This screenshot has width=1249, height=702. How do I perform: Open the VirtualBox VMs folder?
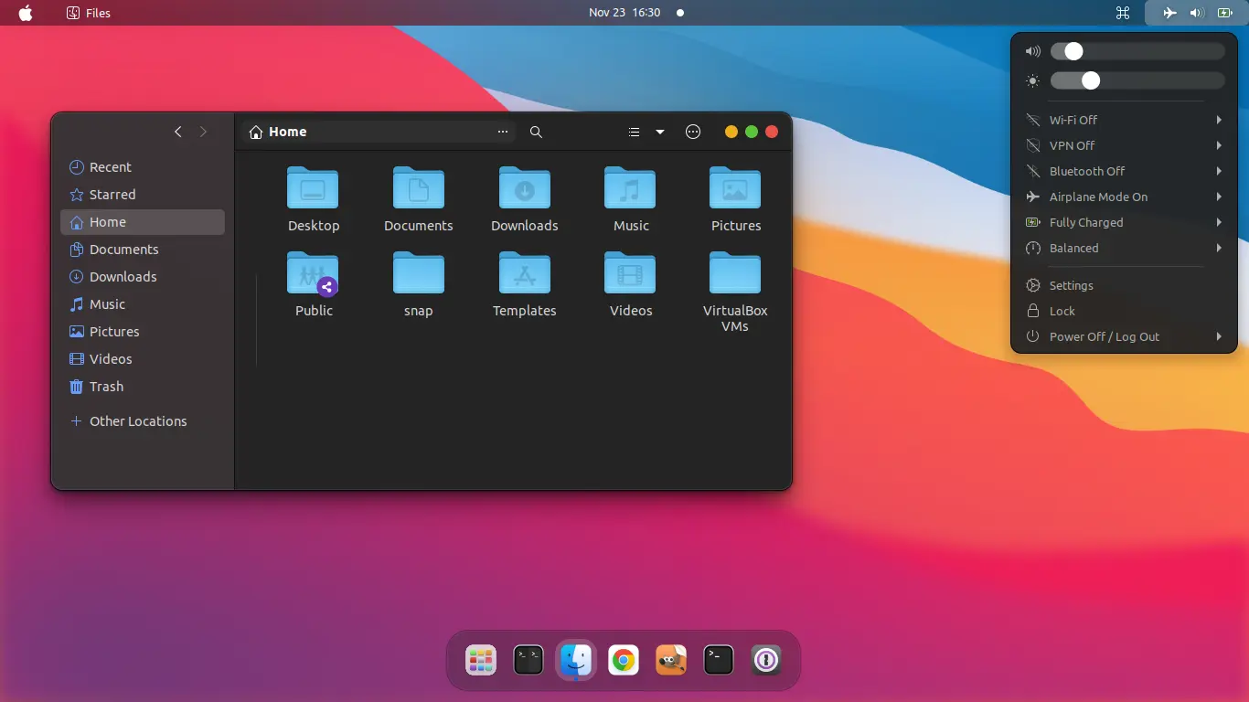coord(734,273)
